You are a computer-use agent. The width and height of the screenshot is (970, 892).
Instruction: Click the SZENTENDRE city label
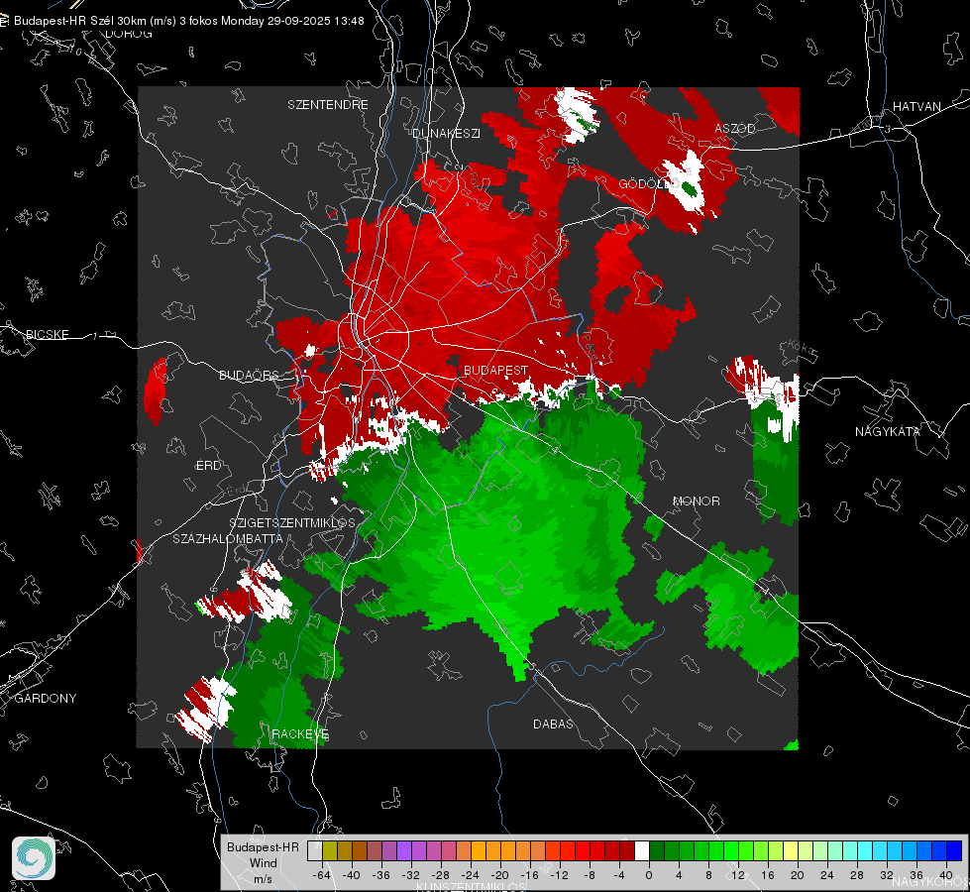point(328,105)
